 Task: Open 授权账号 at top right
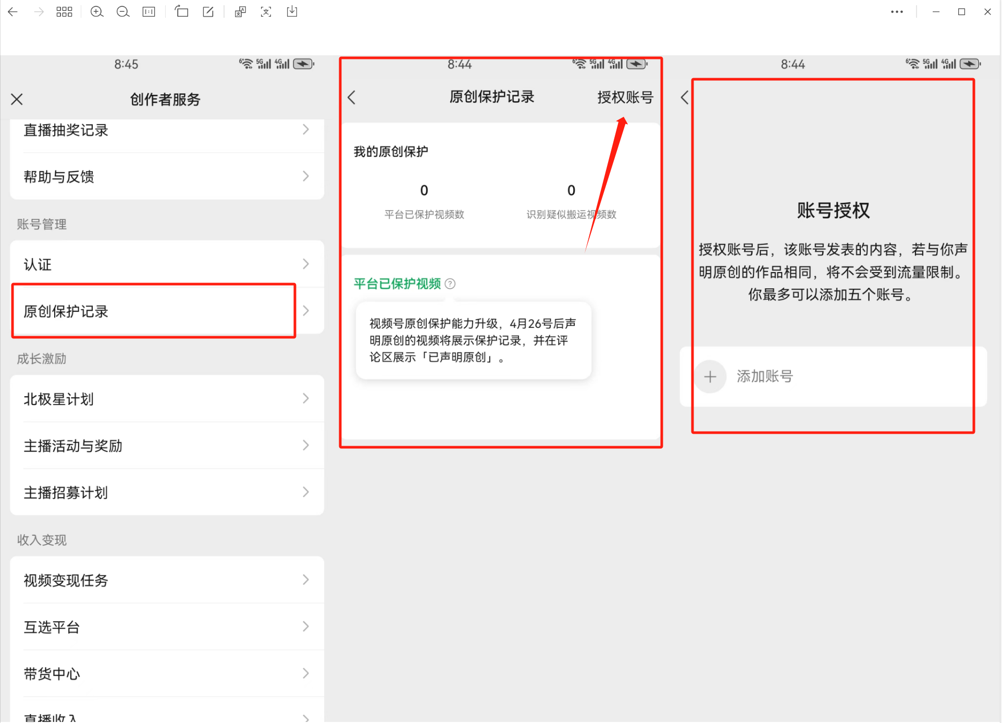click(x=625, y=97)
